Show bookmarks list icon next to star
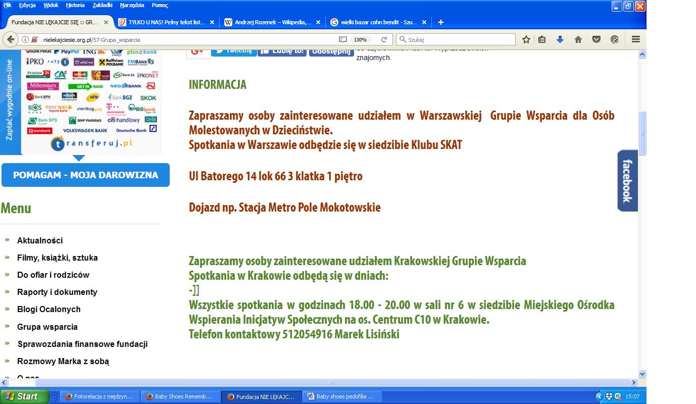The image size is (696, 404). point(542,39)
